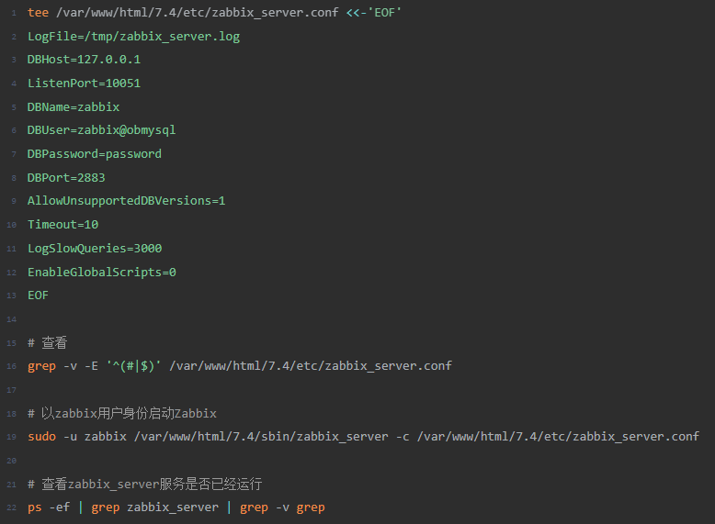This screenshot has width=715, height=524.
Task: Click the Timeout=10 line
Action: point(62,225)
